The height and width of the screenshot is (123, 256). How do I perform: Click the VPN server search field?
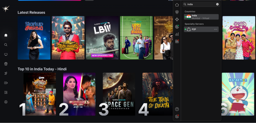tap(201, 4)
